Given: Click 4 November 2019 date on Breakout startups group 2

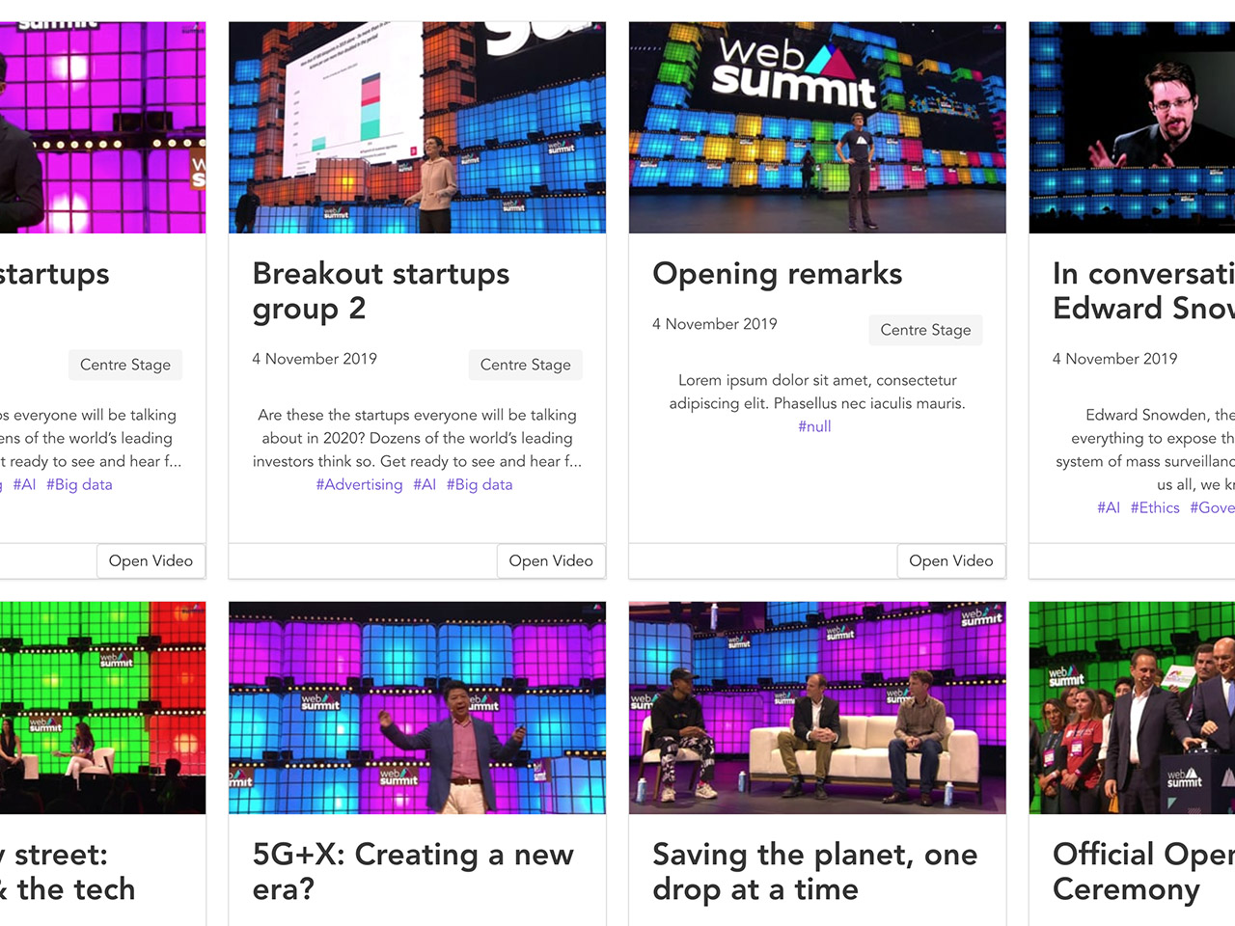Looking at the screenshot, I should pos(315,359).
